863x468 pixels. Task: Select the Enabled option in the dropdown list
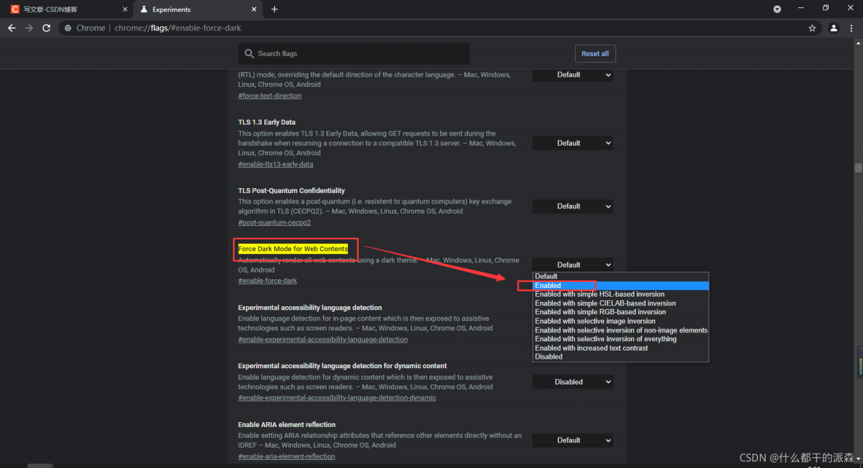point(620,285)
